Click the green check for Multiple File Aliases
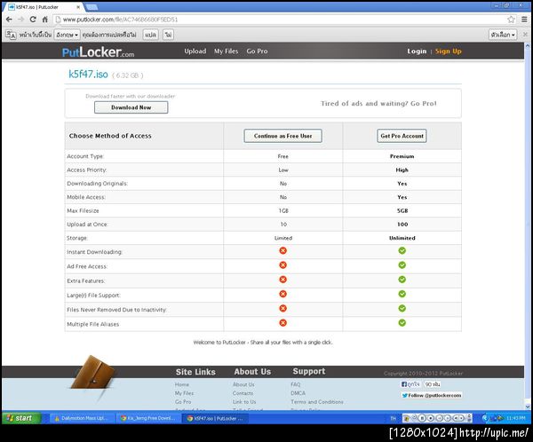The image size is (533, 442). coord(402,323)
